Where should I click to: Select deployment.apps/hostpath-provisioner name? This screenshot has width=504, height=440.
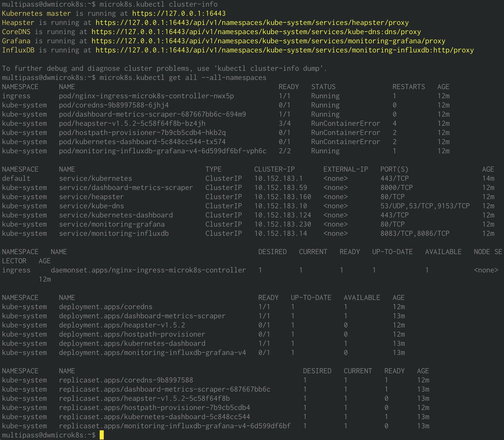coord(132,335)
